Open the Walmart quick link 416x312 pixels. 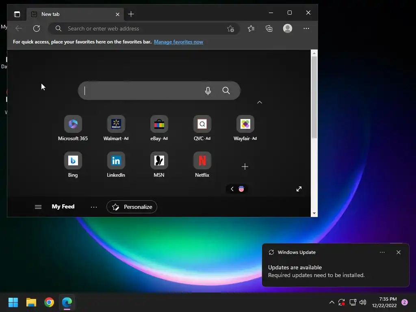point(116,128)
